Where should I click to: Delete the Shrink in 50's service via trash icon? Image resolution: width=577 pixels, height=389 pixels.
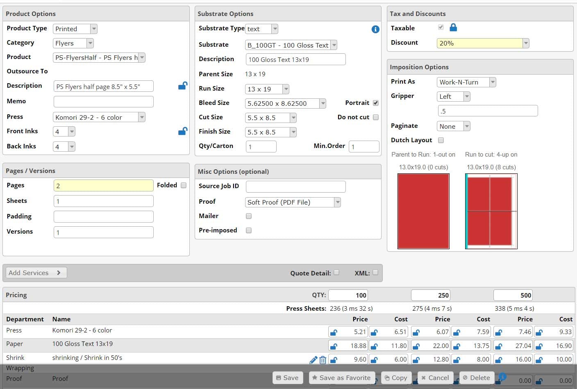[323, 359]
